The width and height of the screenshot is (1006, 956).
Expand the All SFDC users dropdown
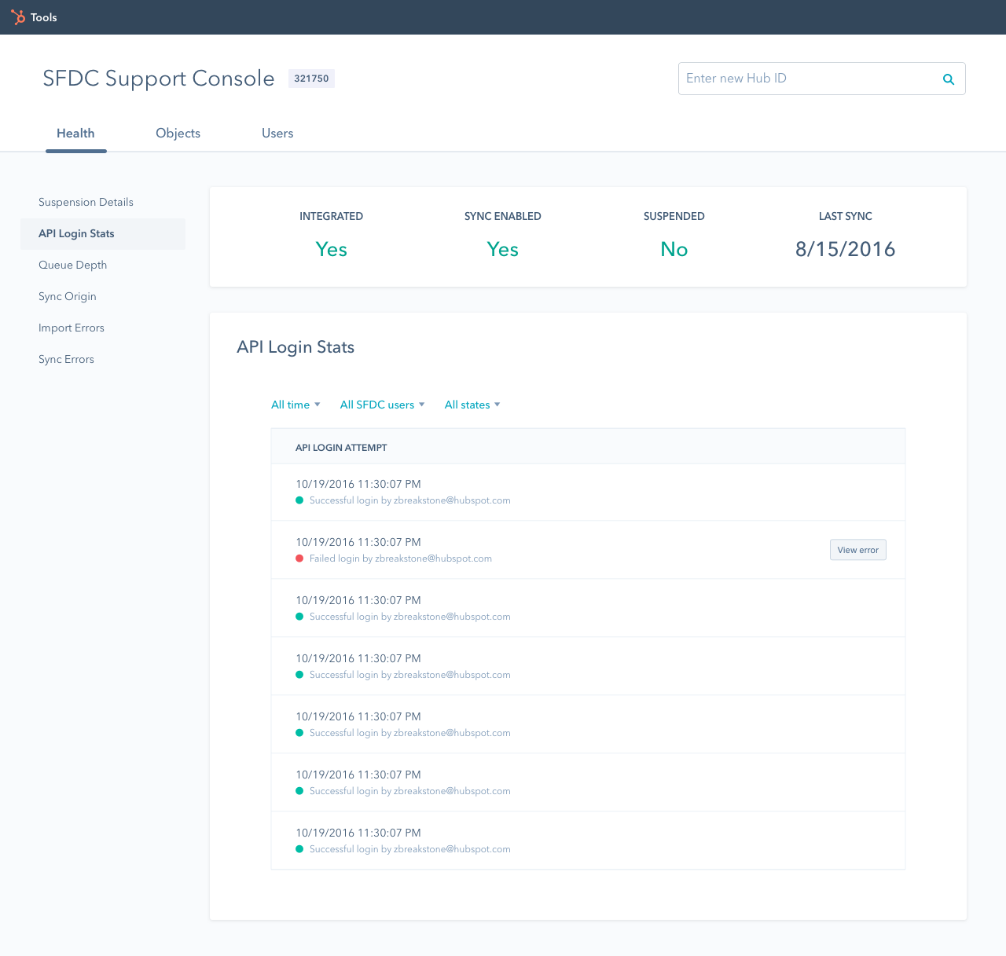pos(382,405)
